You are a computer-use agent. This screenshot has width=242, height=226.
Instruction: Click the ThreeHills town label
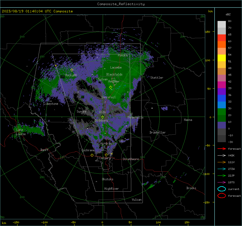135,117
